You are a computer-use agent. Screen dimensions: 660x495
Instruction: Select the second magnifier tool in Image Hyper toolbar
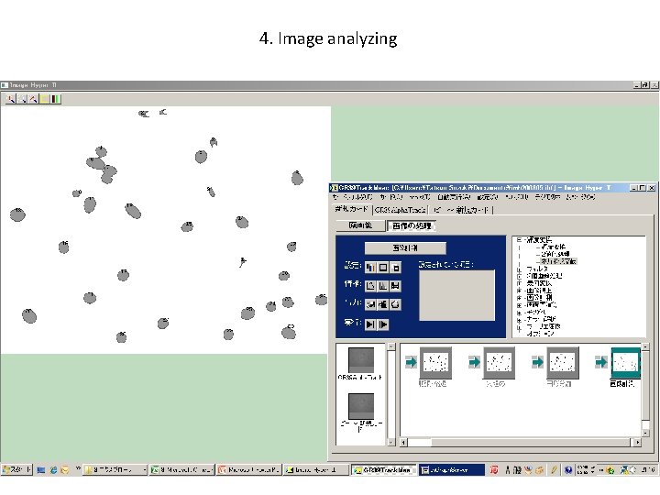pyautogui.click(x=22, y=99)
